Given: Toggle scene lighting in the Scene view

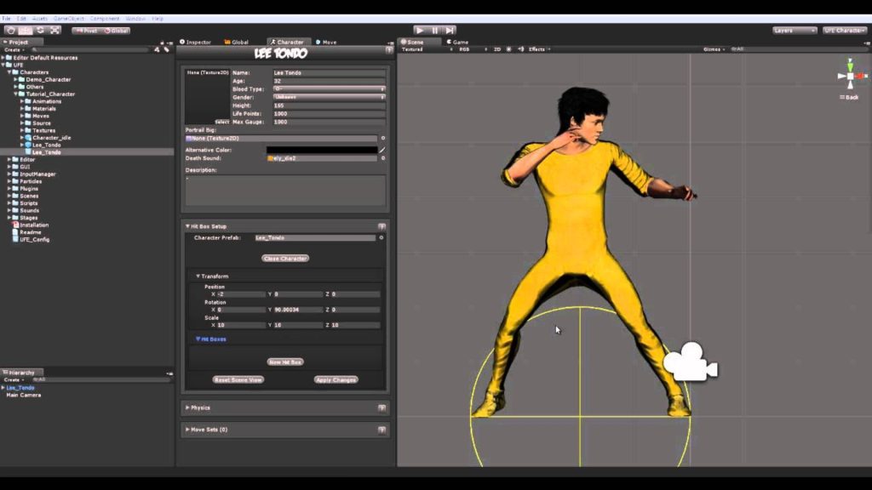Looking at the screenshot, I should pyautogui.click(x=508, y=49).
